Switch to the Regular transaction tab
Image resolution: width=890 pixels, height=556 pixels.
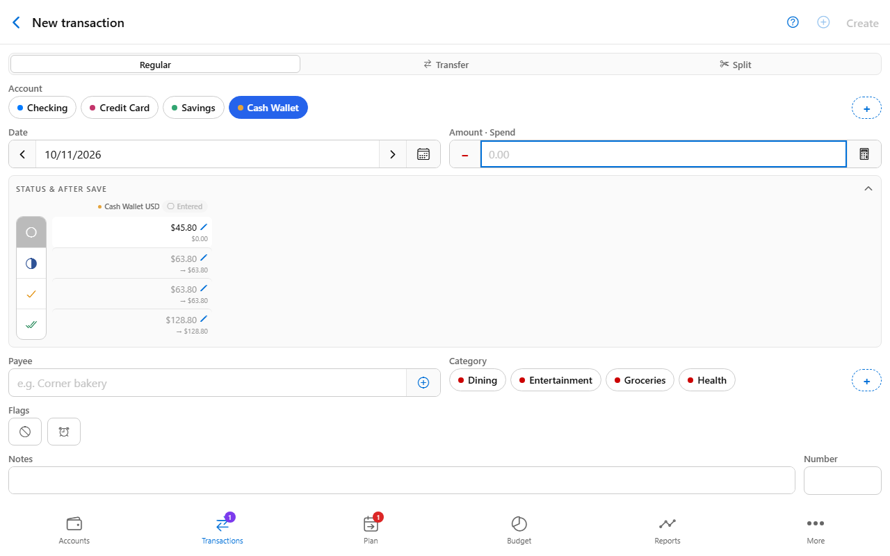coord(155,65)
